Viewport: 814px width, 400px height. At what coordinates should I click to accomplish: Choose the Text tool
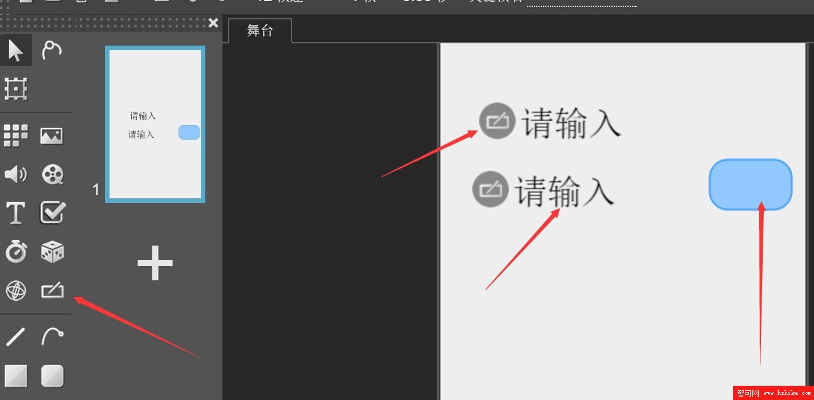point(15,213)
